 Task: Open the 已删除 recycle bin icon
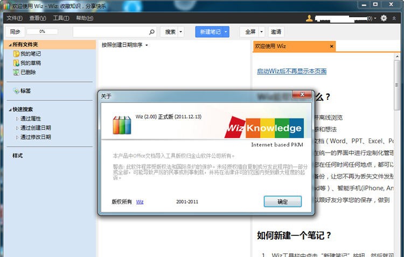click(16, 72)
